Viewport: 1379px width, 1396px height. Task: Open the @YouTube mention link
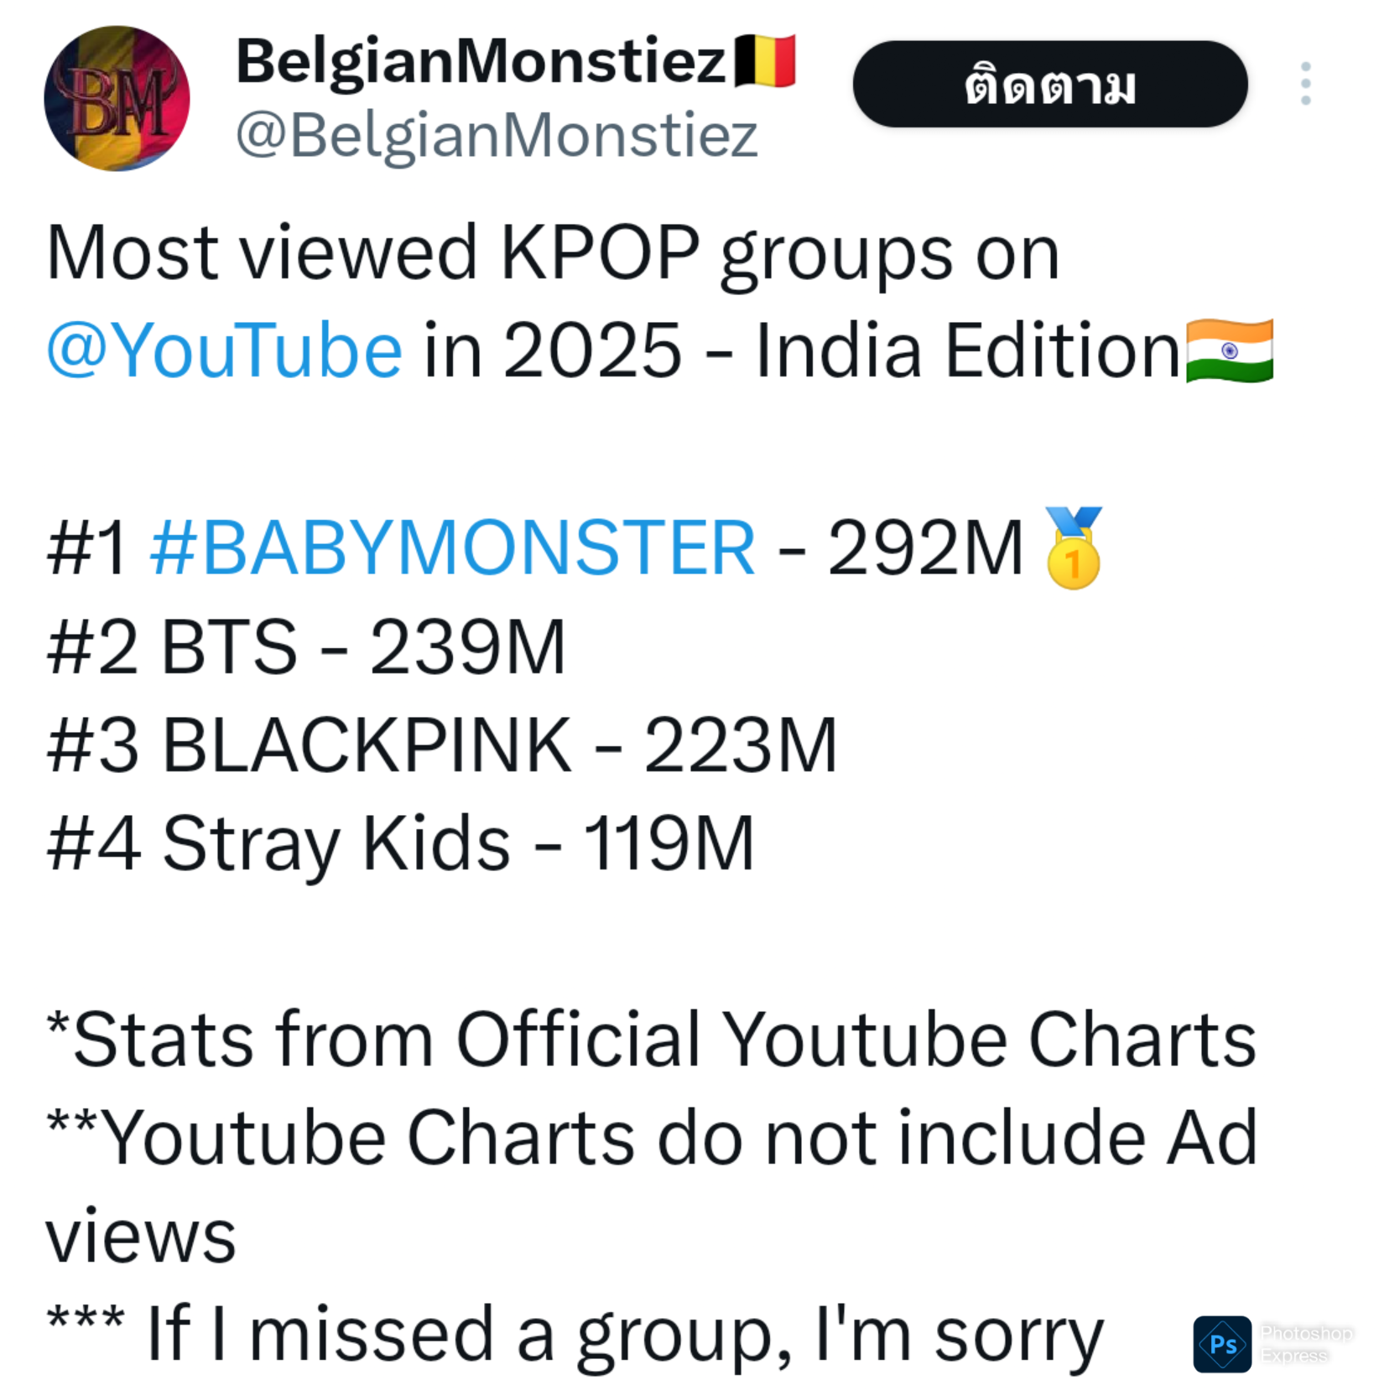pos(224,351)
